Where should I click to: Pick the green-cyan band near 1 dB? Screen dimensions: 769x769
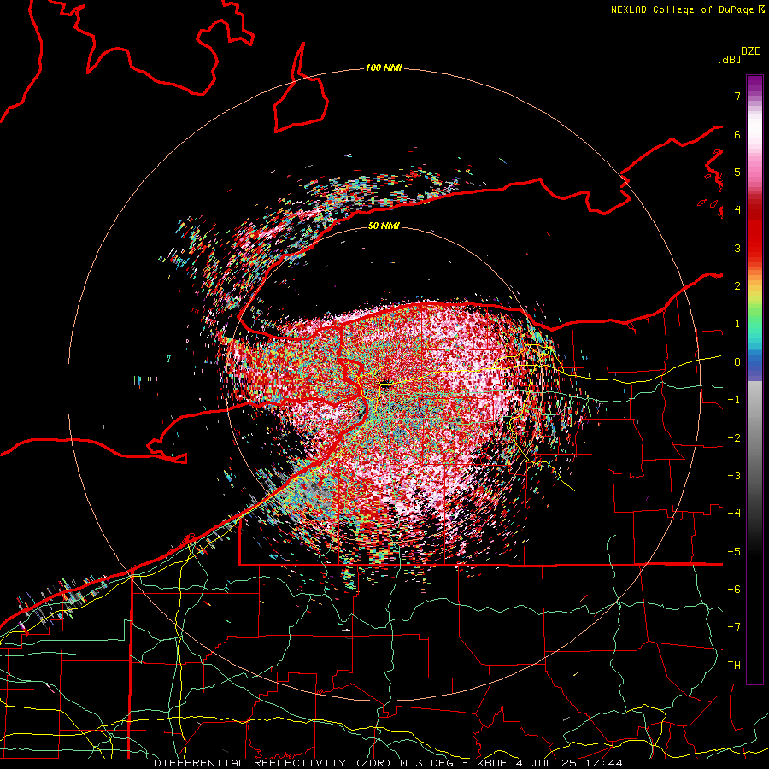pyautogui.click(x=754, y=327)
